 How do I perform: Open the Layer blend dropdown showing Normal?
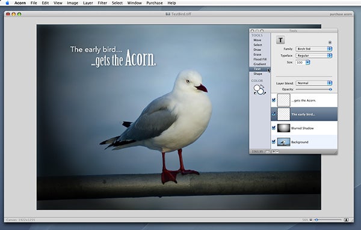[x=313, y=83]
